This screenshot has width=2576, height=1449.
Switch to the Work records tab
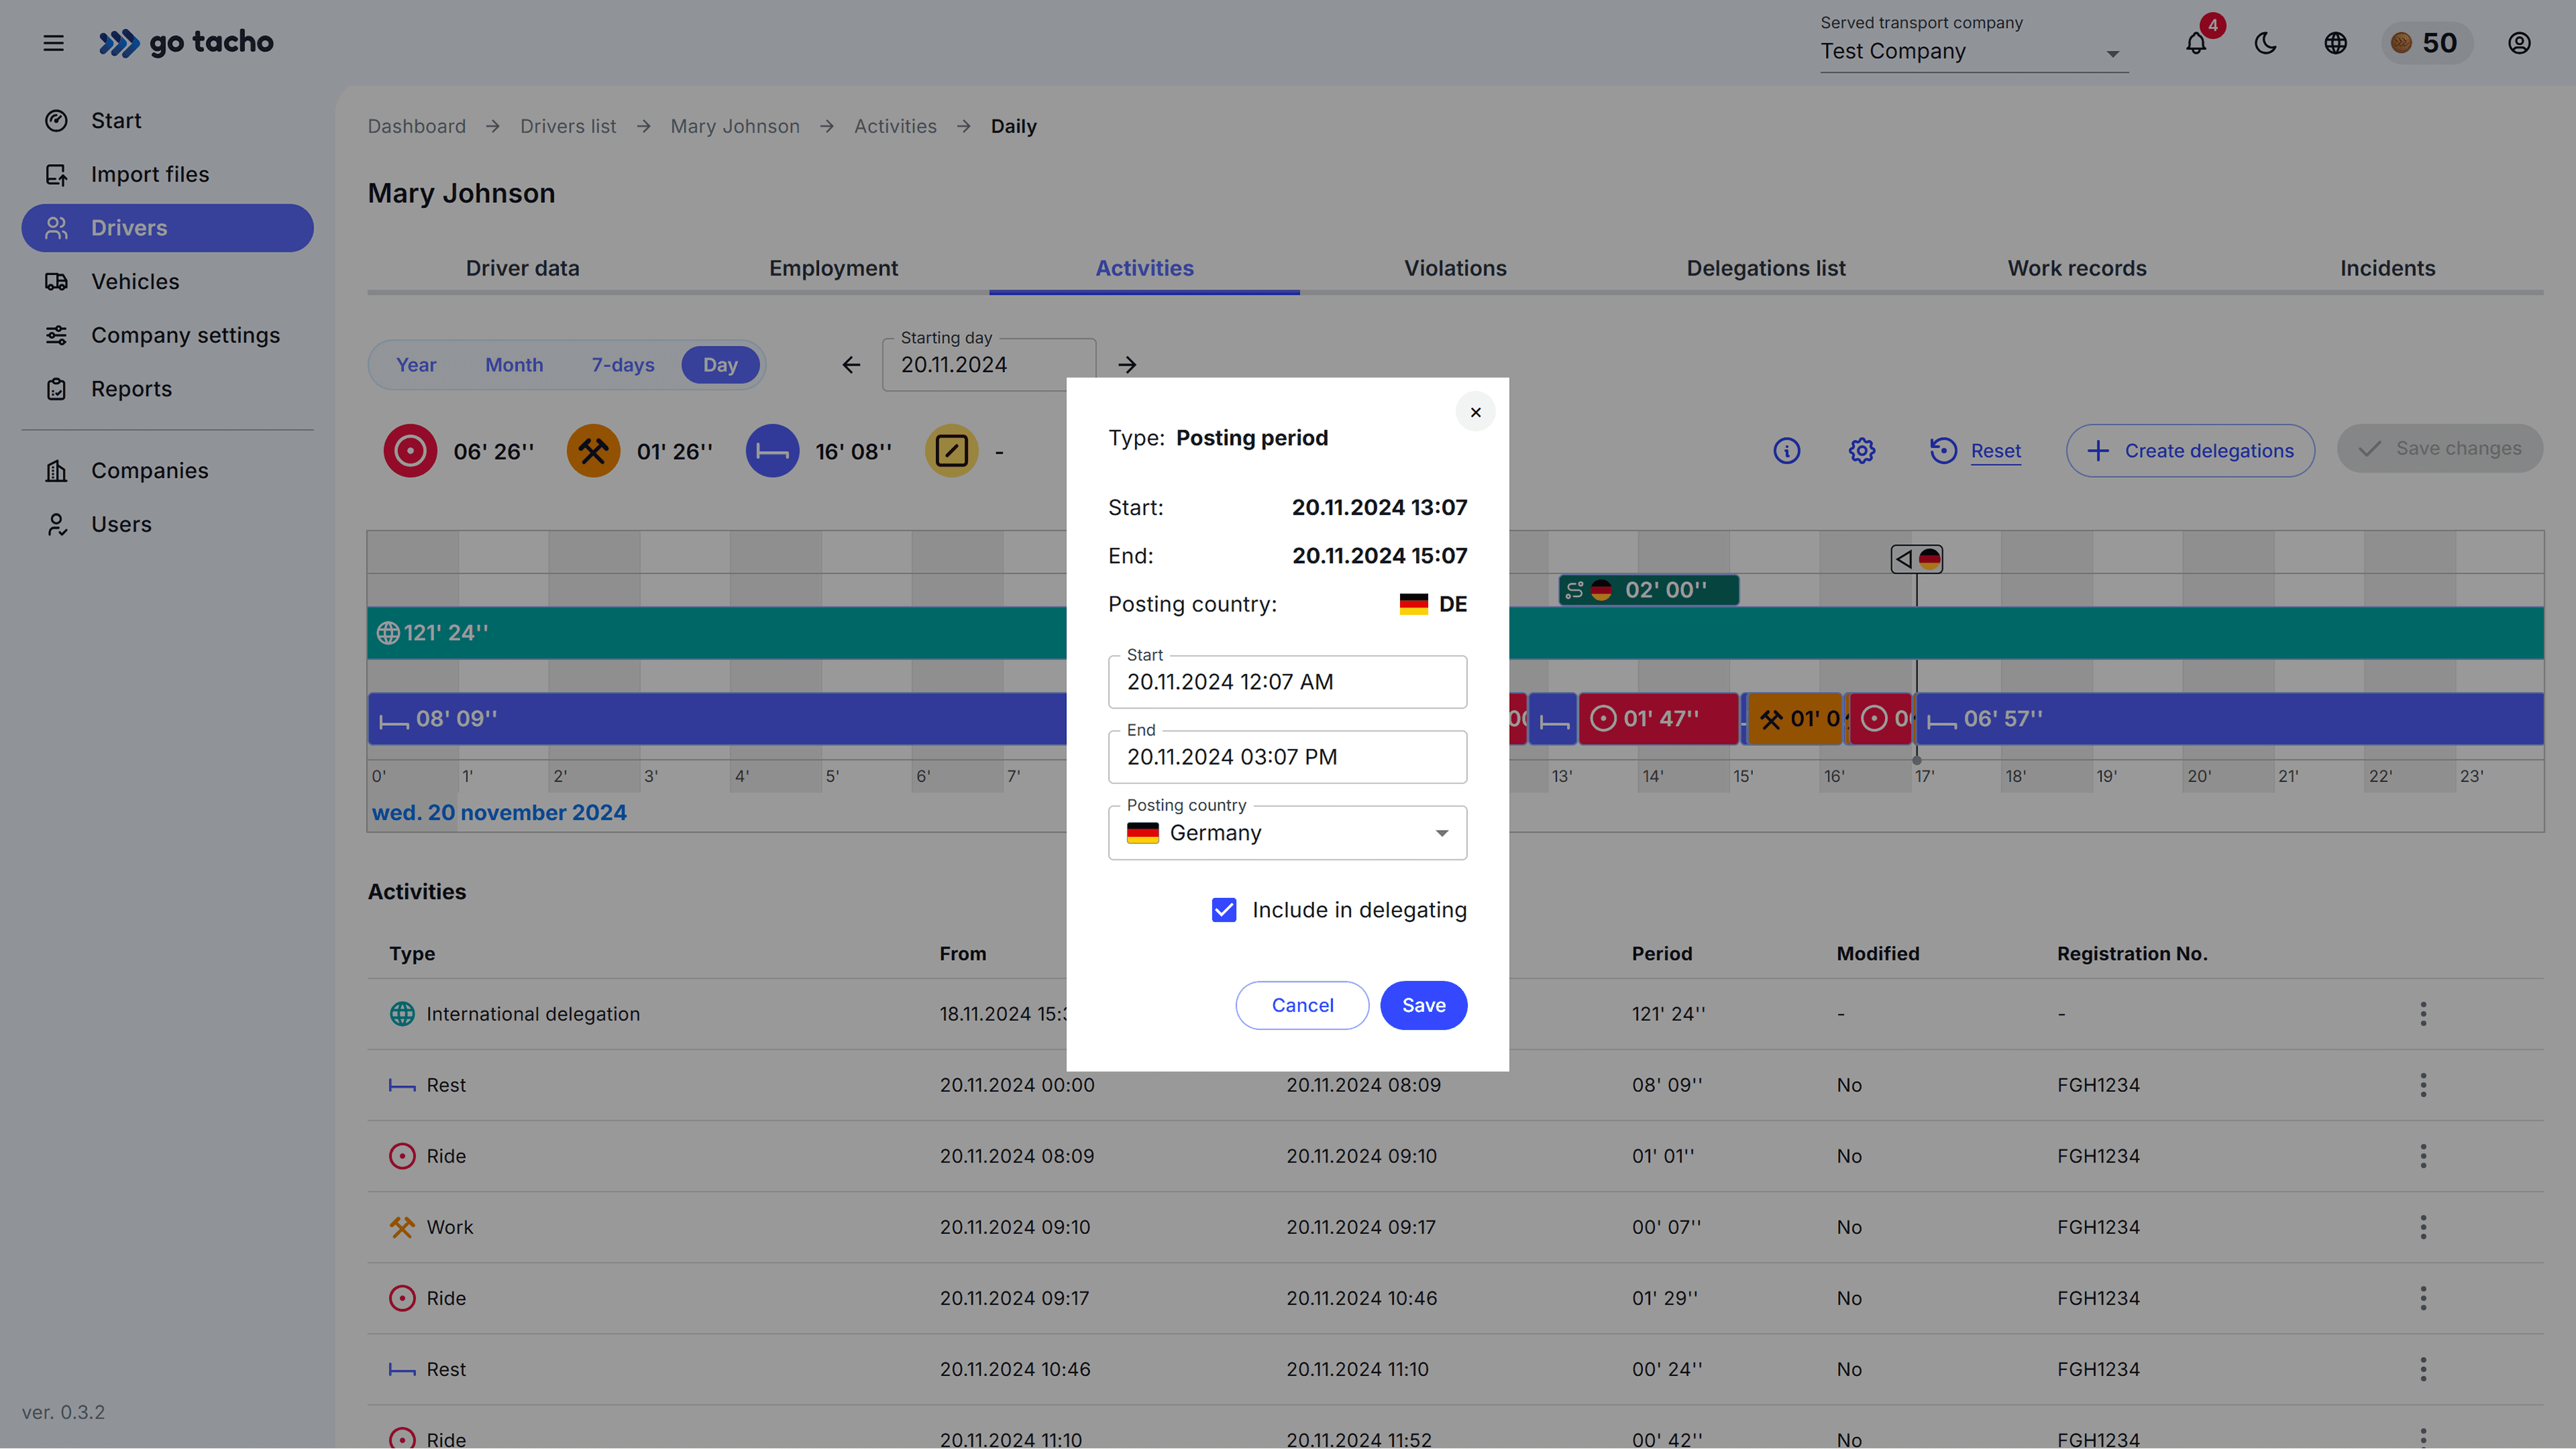2077,268
